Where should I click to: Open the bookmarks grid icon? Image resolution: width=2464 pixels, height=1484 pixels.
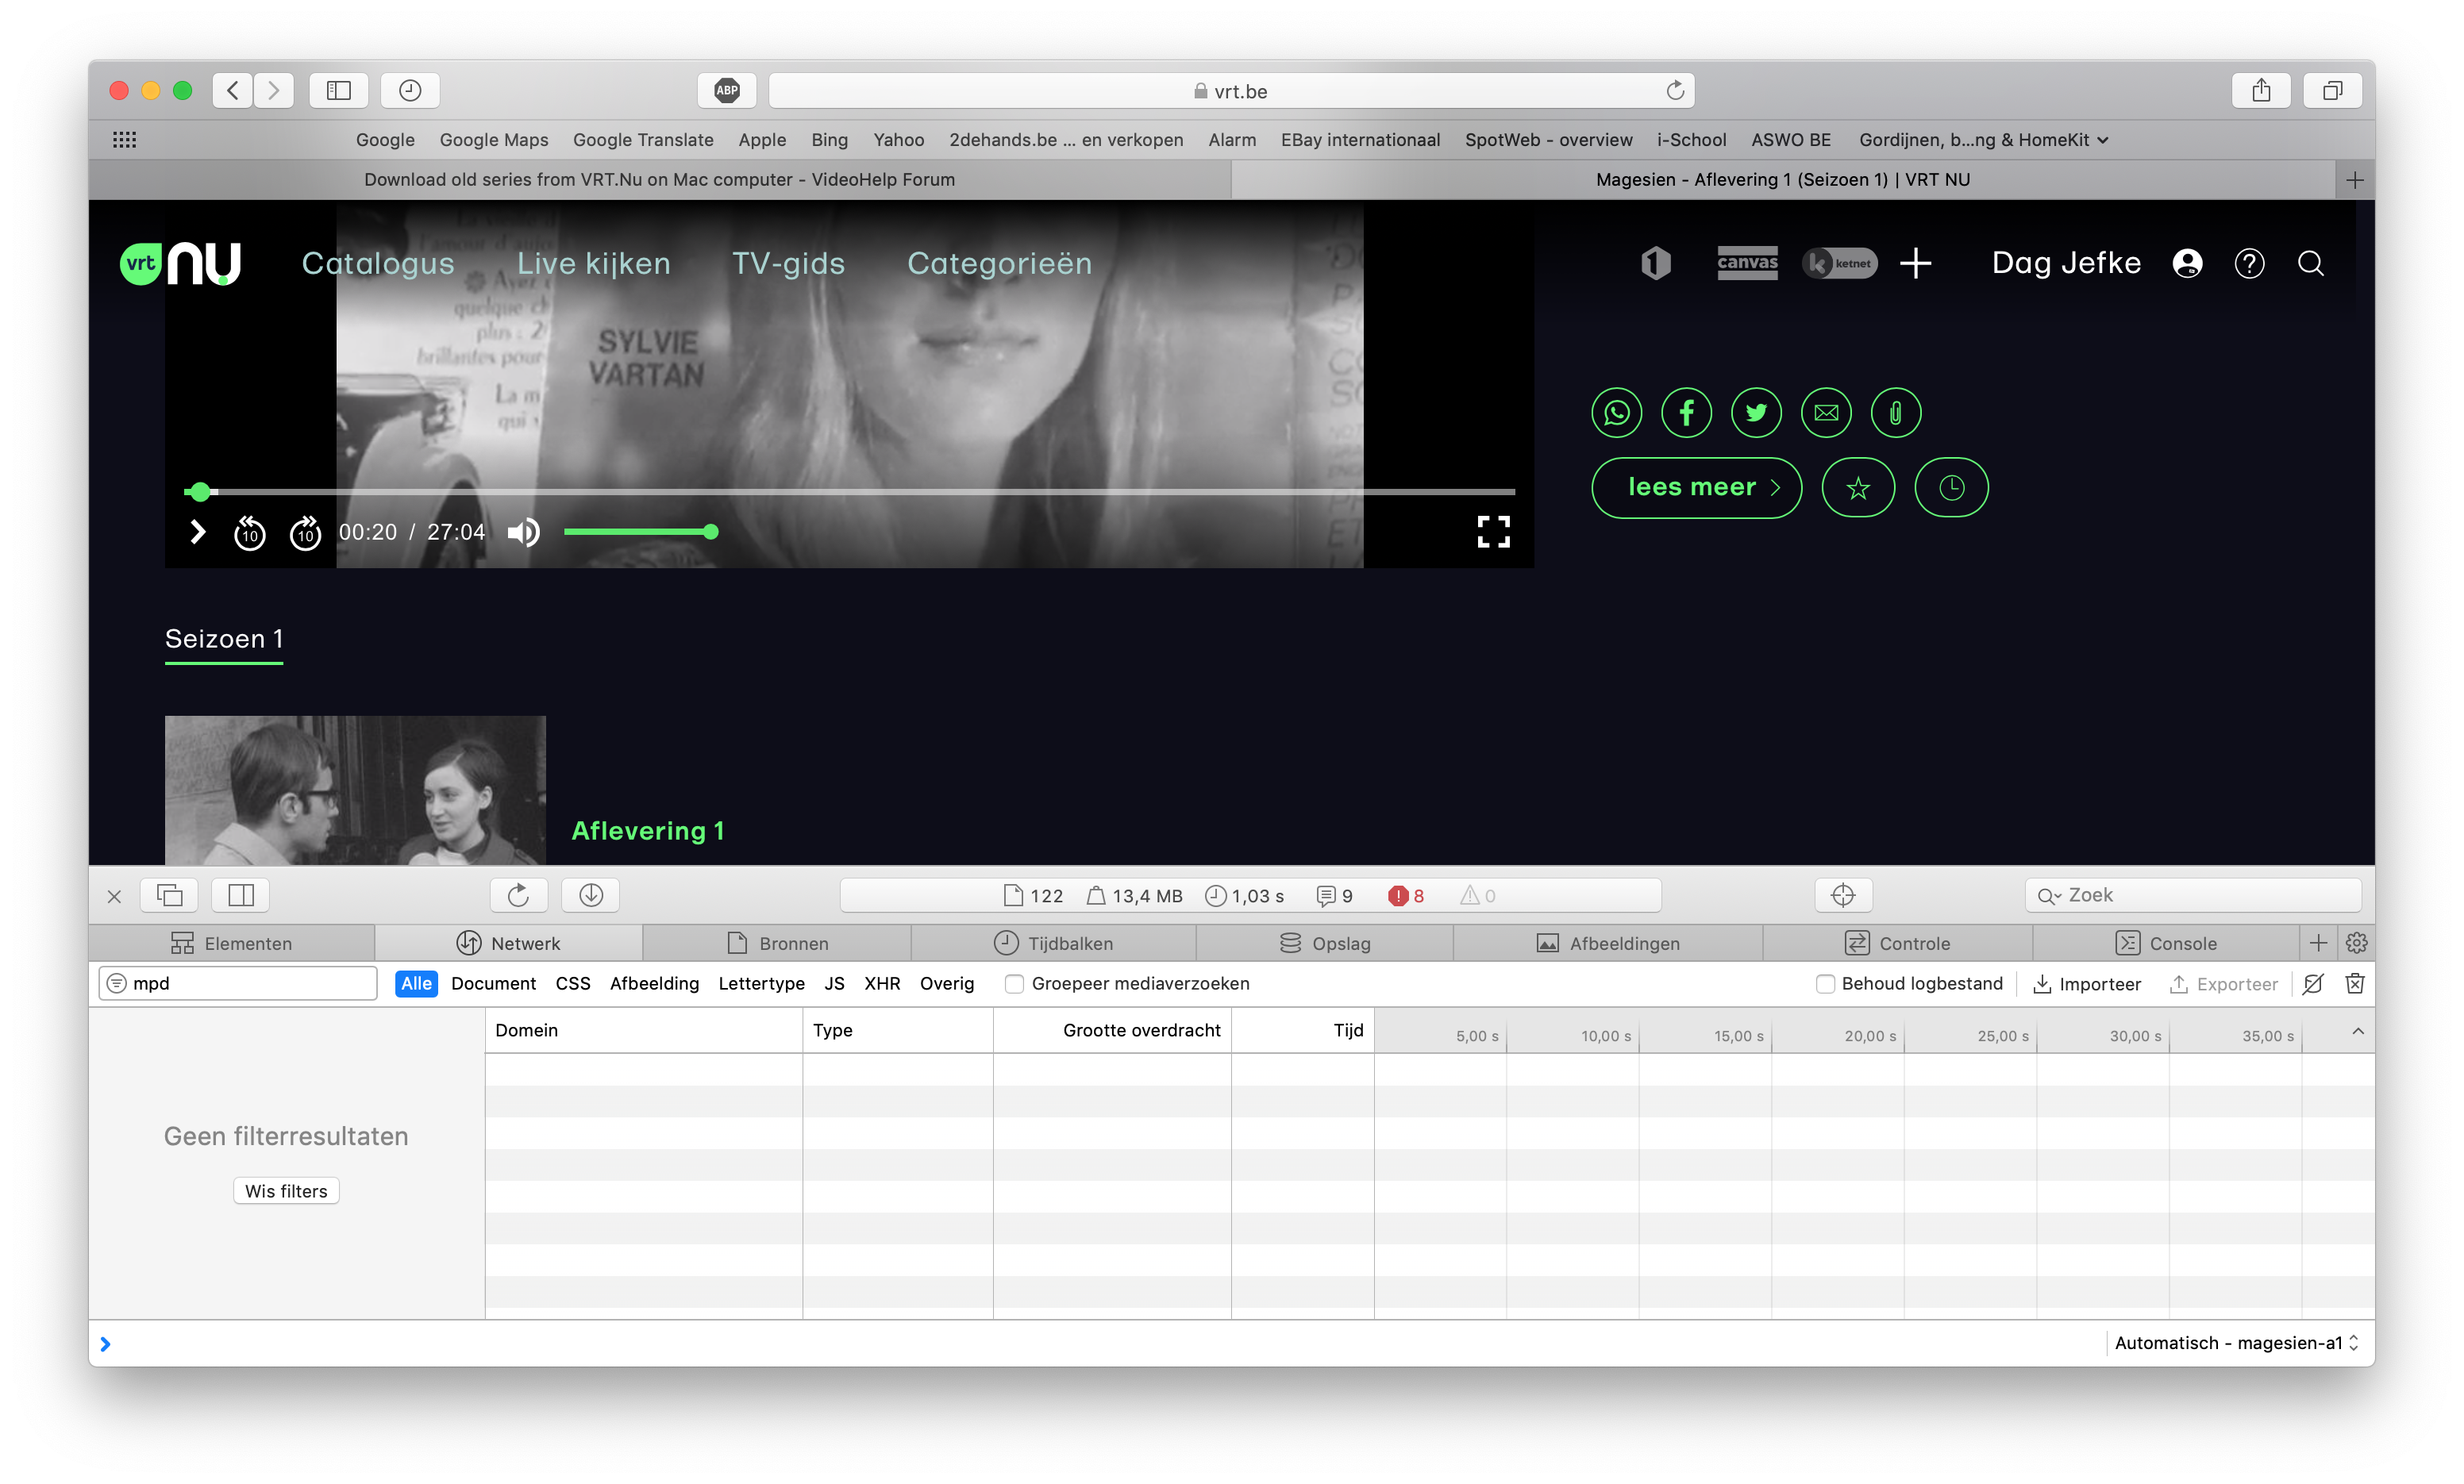coord(124,140)
